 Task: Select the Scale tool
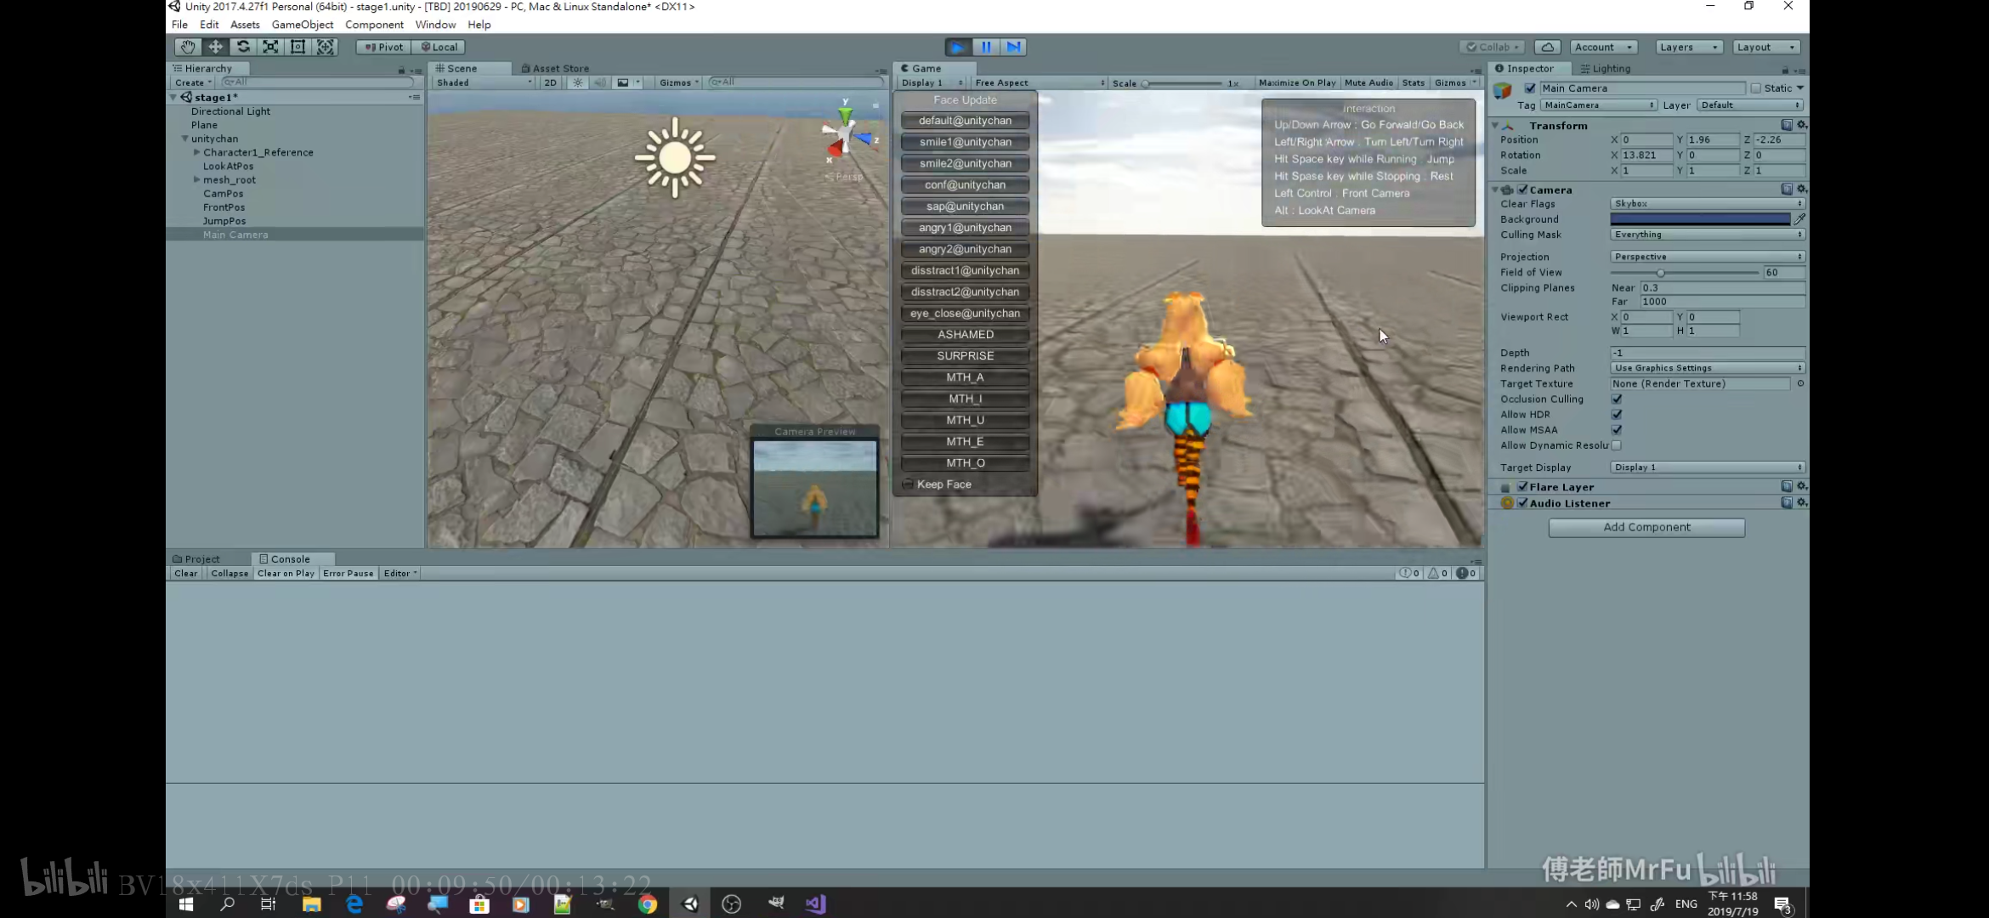pos(270,47)
